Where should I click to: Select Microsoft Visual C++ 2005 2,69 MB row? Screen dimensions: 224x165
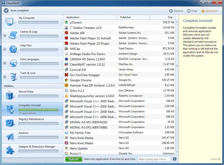pos(119,106)
